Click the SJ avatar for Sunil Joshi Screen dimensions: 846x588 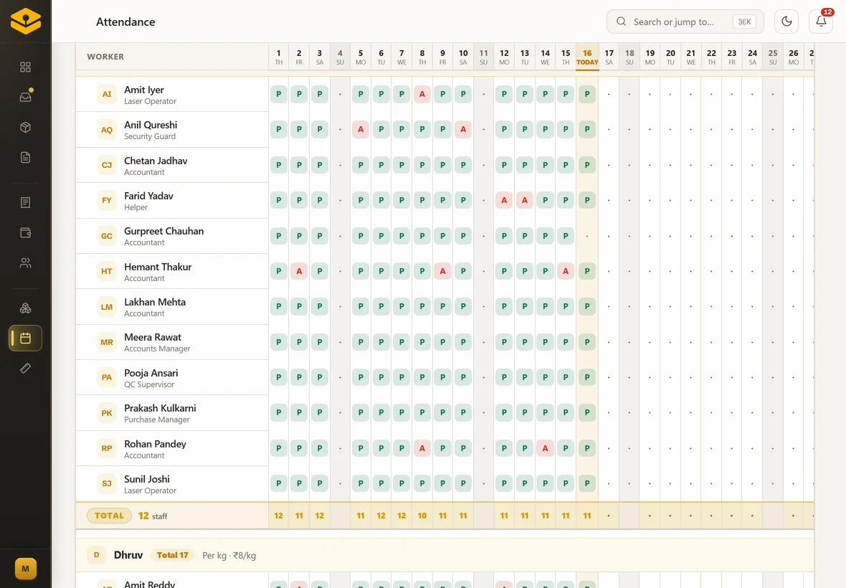(x=107, y=483)
